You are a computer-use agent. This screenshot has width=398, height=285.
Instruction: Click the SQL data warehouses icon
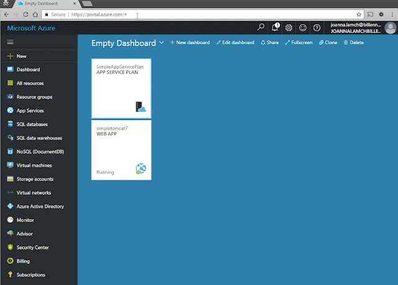point(10,138)
